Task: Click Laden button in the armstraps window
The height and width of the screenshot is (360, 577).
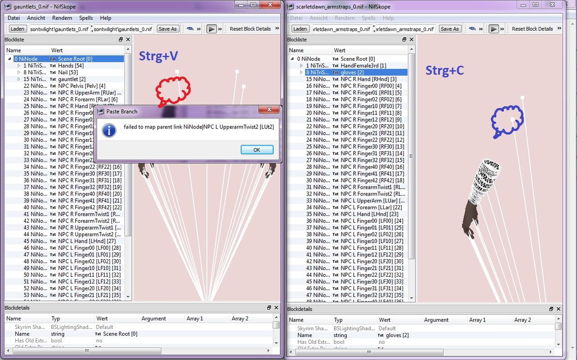Action: click(x=300, y=29)
